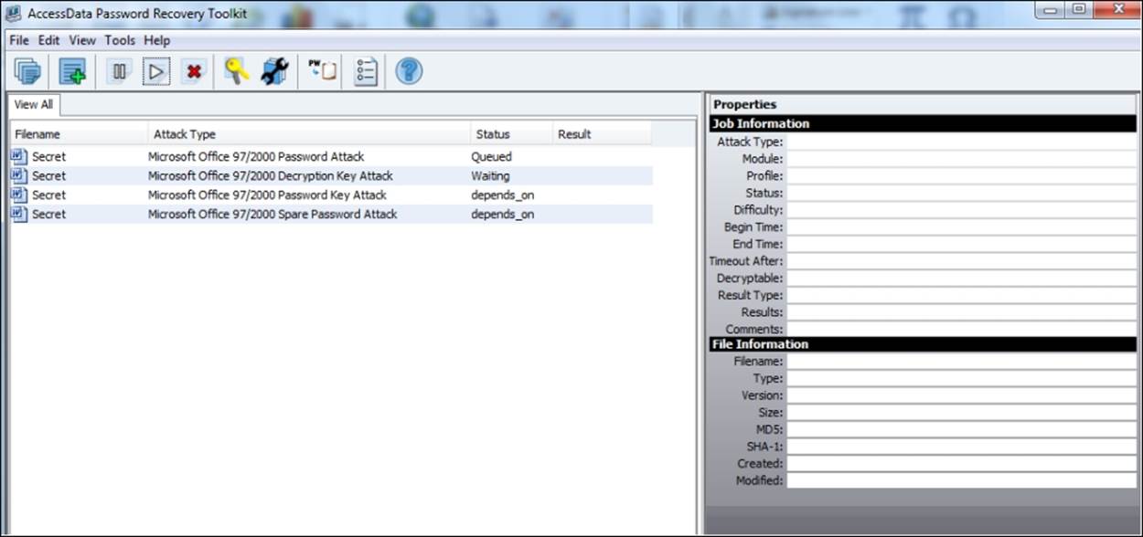Pause the selected job using toolbar
Screen dimensions: 1143x537
(120, 71)
